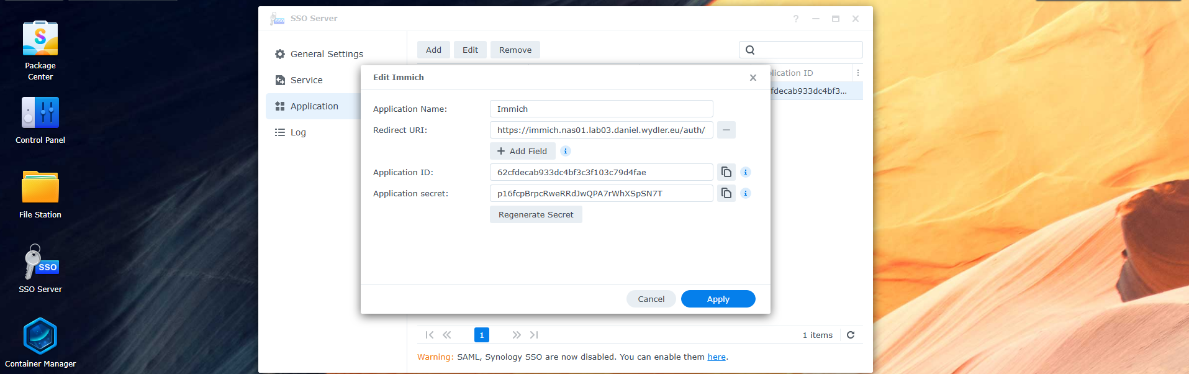Click the info icon beside Add Field

[x=565, y=151]
